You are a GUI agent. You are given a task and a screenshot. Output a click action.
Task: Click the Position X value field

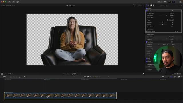pos(164,44)
